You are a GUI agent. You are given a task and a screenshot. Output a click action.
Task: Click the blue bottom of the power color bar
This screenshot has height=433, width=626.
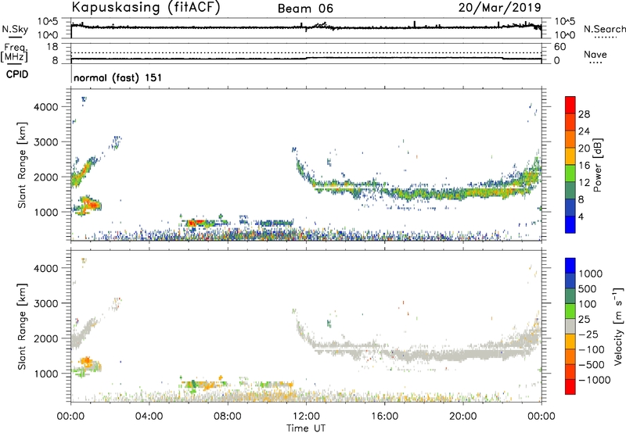click(570, 224)
